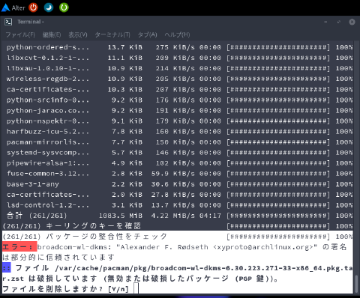Click the 'libxau-1.0.10-1-...' line
Viewport: 360px width, 298px height.
[179, 68]
